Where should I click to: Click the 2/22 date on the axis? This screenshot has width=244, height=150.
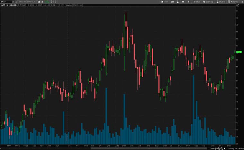click(124, 146)
